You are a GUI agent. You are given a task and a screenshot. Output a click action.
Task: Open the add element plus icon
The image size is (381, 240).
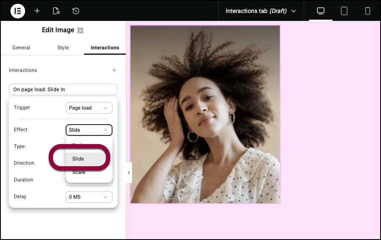(37, 11)
